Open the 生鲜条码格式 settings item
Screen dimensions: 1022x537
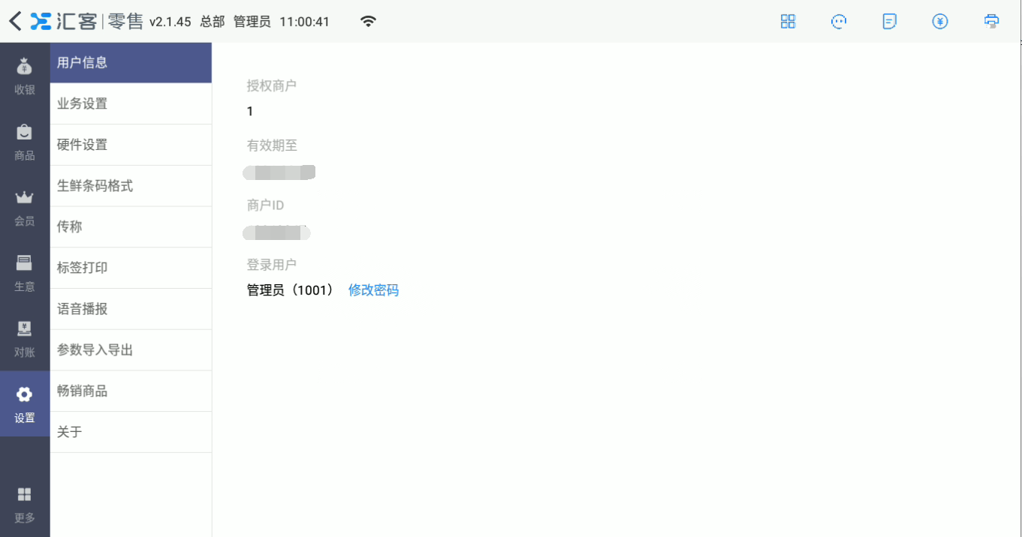(x=131, y=186)
